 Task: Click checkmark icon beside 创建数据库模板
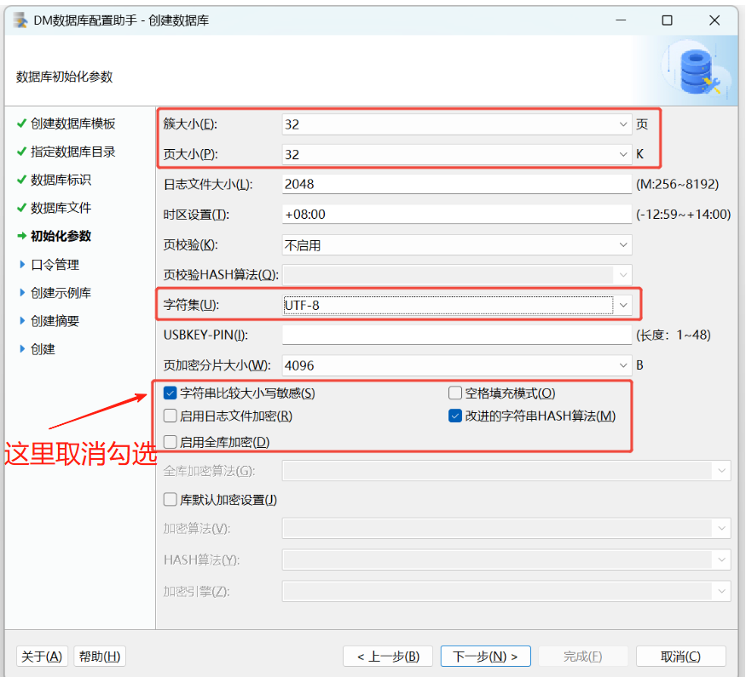tap(21, 123)
